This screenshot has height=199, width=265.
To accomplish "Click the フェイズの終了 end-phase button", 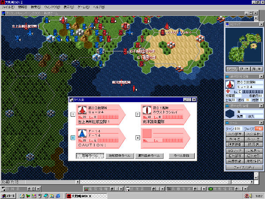I will [x=244, y=168].
